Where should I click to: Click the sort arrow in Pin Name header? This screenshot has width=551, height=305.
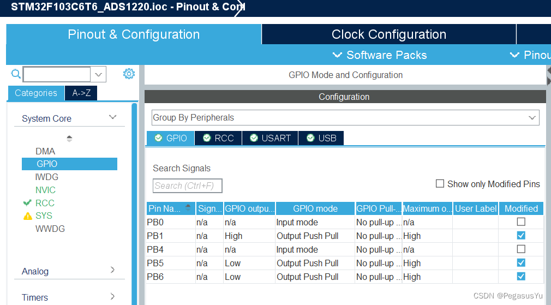(188, 207)
